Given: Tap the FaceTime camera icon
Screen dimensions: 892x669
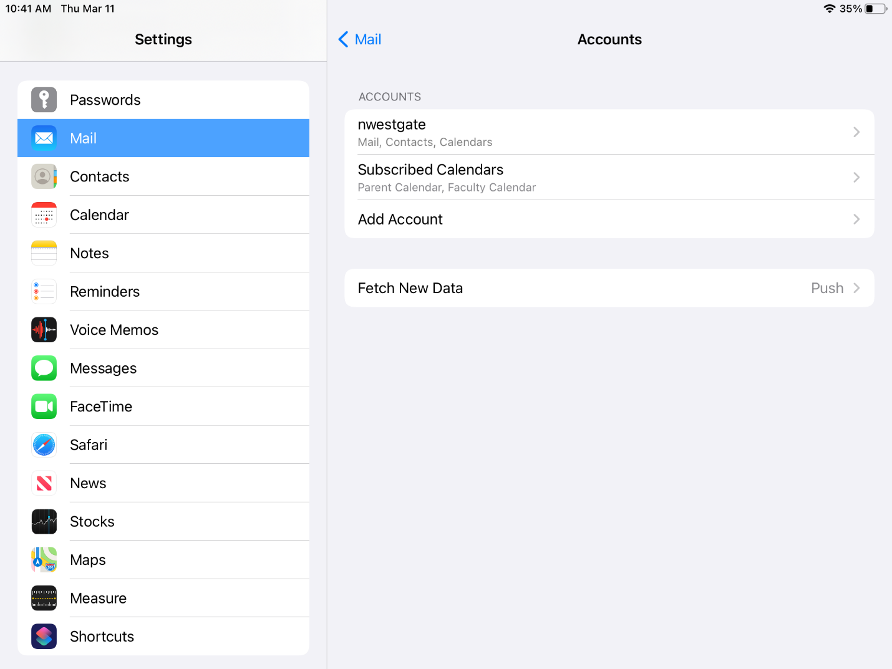Looking at the screenshot, I should tap(44, 407).
